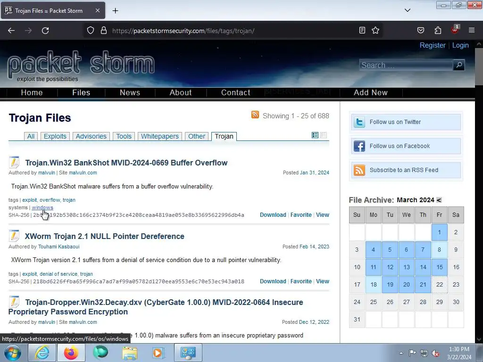Viewport: 483px width, 362px height.
Task: Open the Home menu item
Action: [32, 93]
